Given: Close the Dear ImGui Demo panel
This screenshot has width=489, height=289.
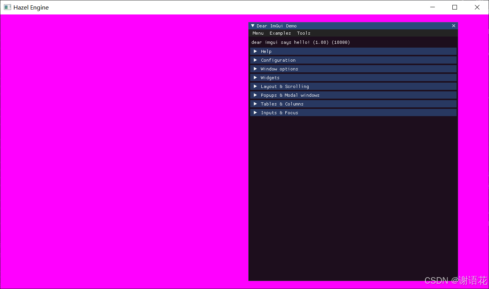Looking at the screenshot, I should click(x=454, y=26).
